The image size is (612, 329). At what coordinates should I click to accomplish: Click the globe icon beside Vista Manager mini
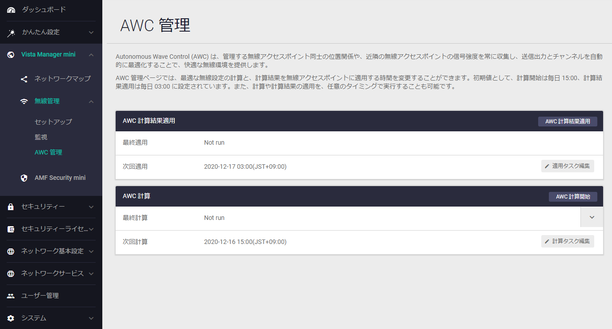coord(11,55)
